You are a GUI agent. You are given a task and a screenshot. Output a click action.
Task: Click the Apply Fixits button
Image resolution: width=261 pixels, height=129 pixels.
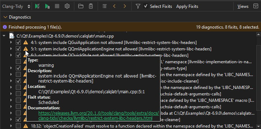pyautogui.click(x=187, y=6)
